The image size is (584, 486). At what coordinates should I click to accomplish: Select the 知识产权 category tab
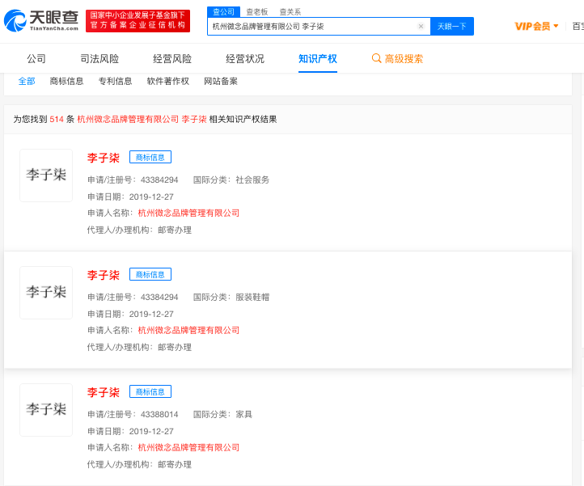pyautogui.click(x=318, y=58)
